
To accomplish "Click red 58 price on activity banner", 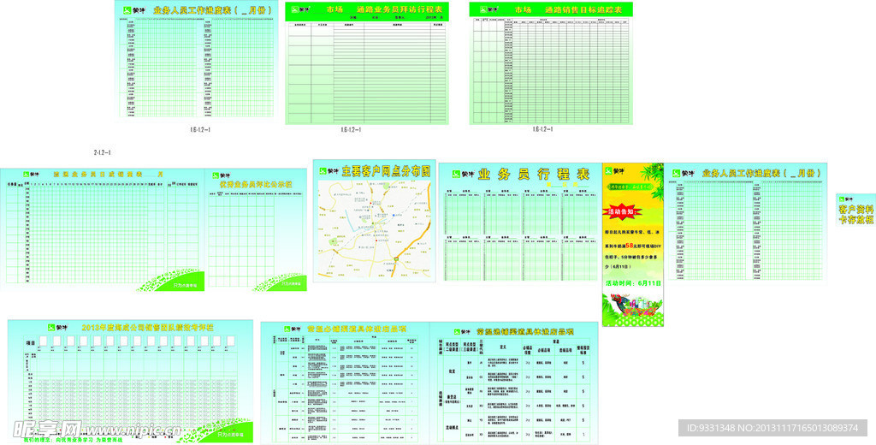I will point(630,245).
